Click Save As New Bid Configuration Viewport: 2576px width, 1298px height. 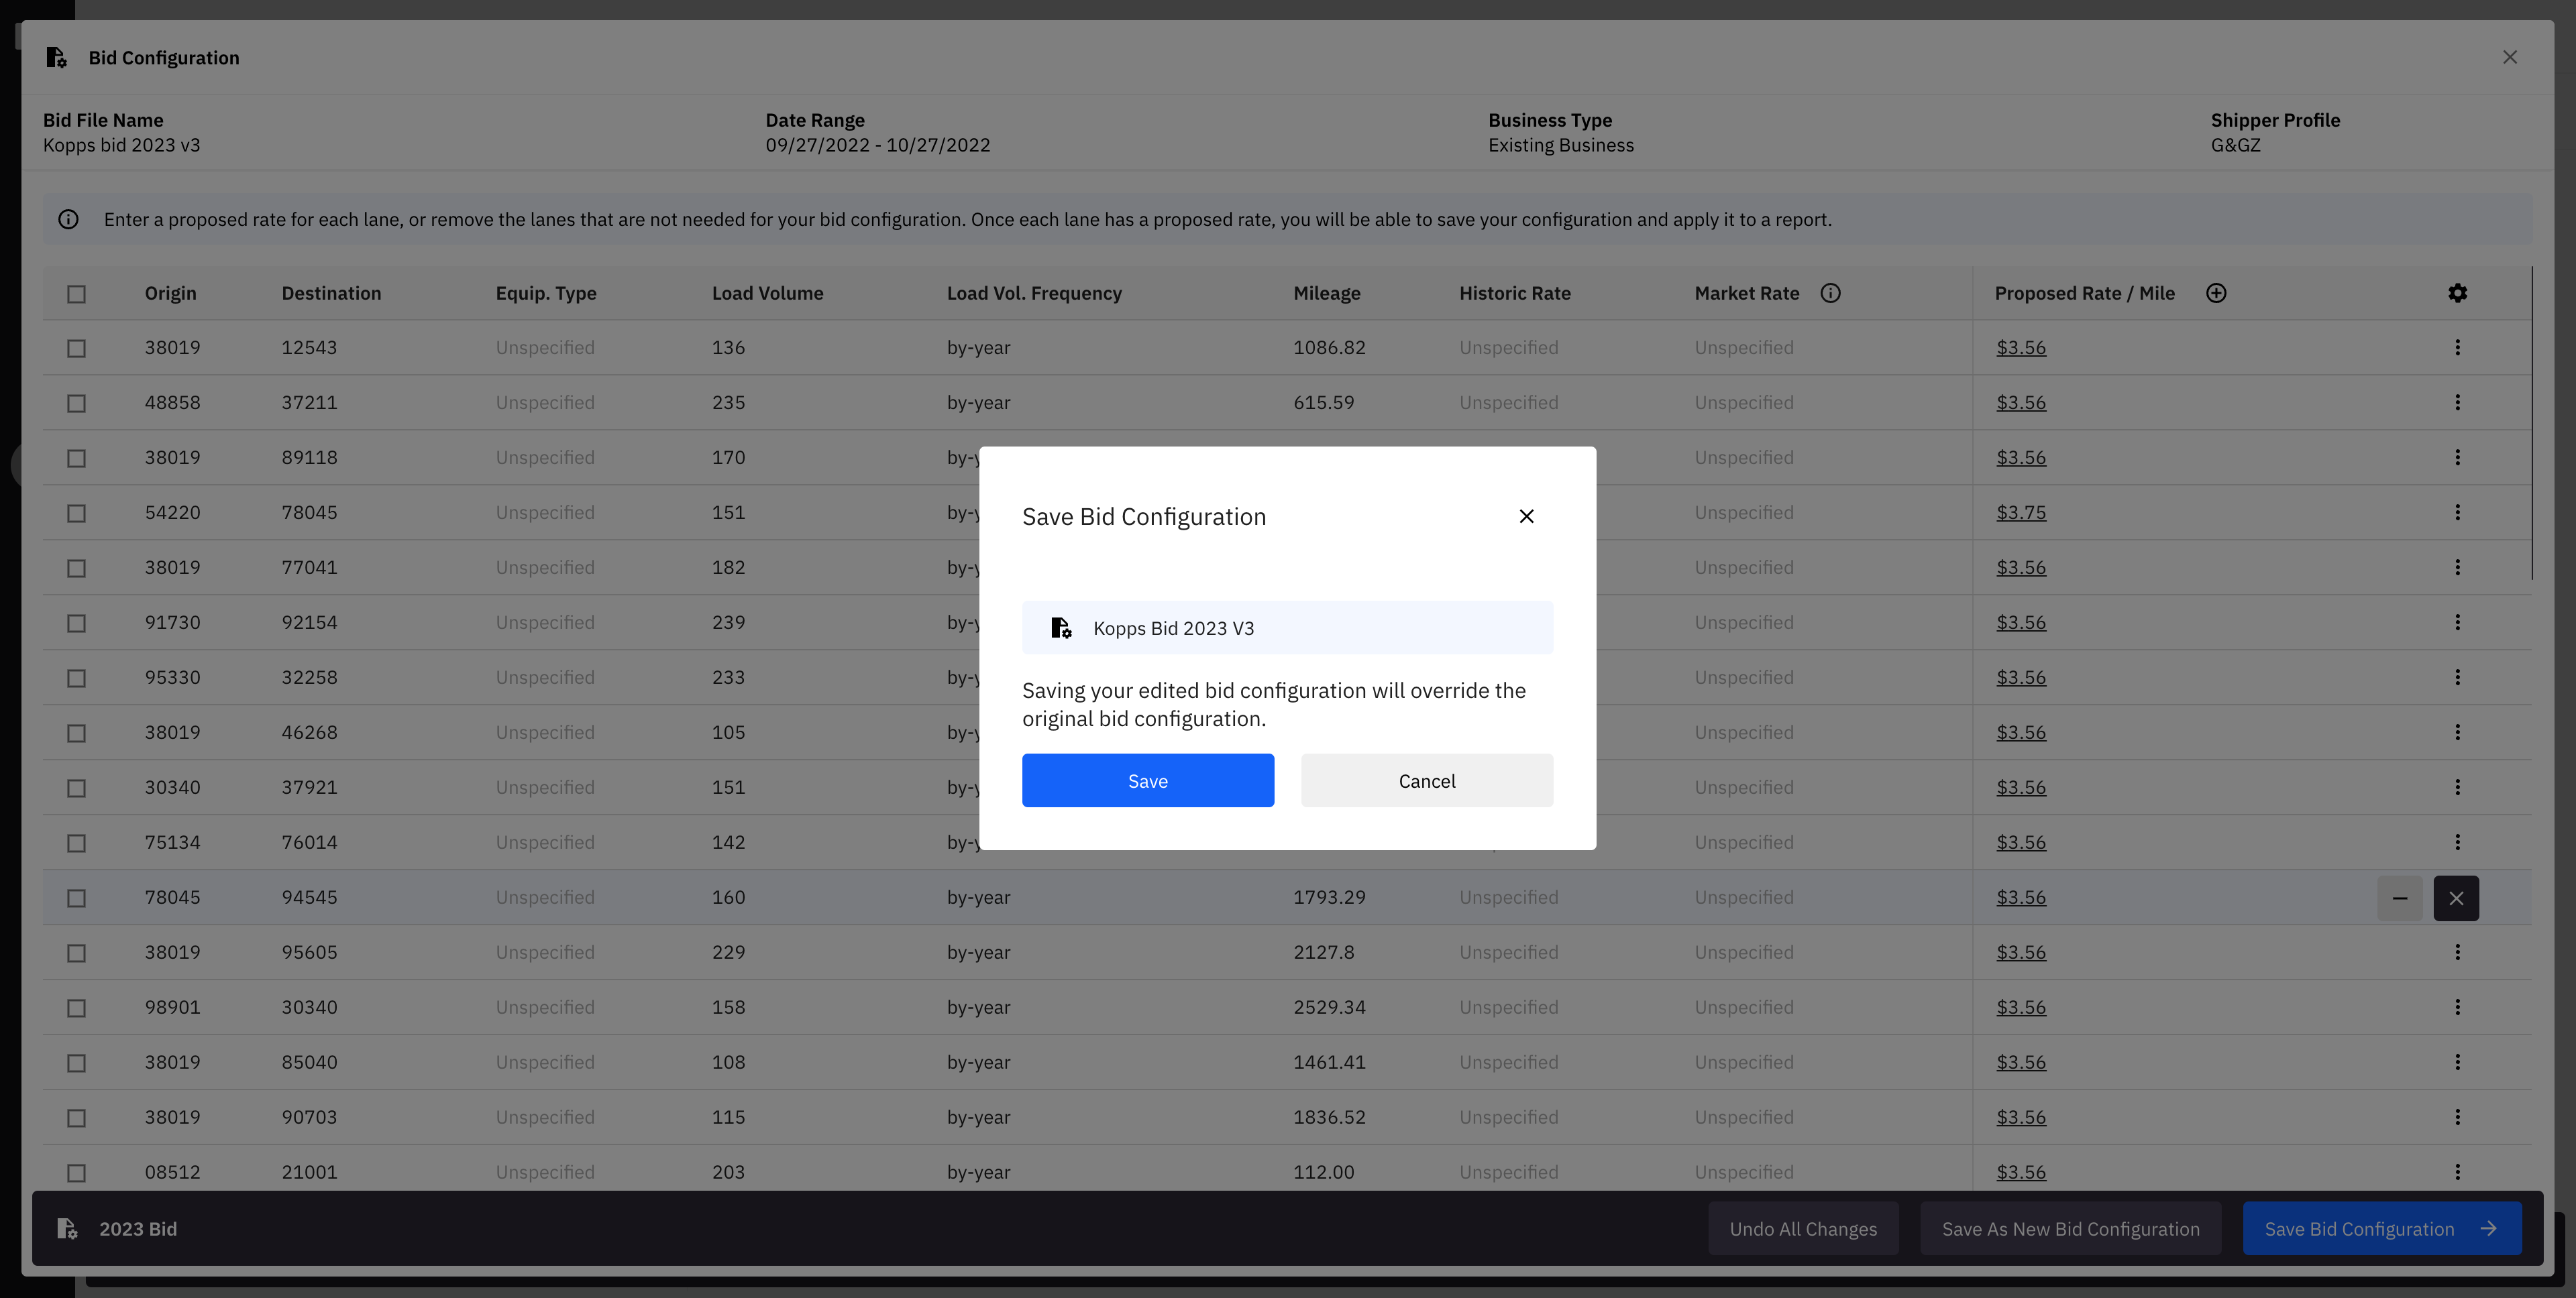click(x=2070, y=1228)
